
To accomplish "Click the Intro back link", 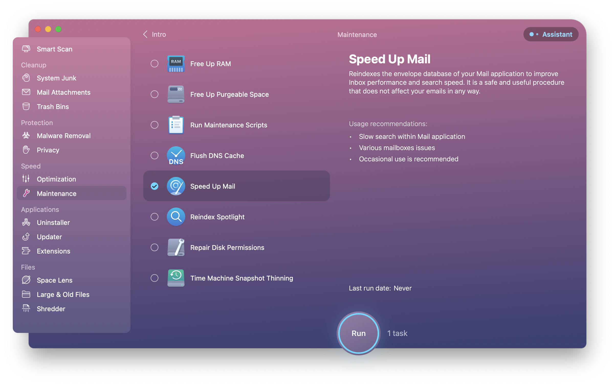I will pos(159,34).
